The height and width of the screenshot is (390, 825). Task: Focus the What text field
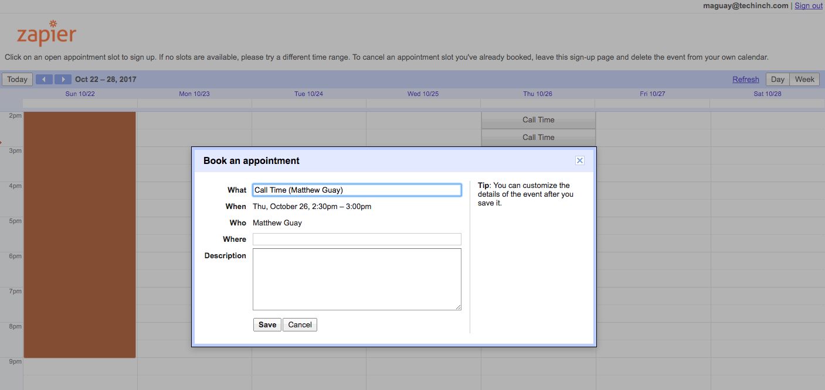(357, 190)
